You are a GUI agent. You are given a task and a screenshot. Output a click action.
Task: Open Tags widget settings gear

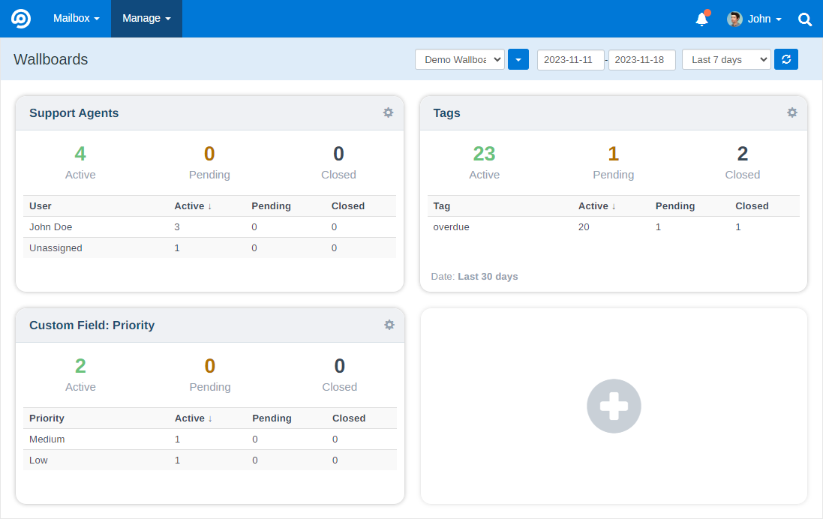792,112
